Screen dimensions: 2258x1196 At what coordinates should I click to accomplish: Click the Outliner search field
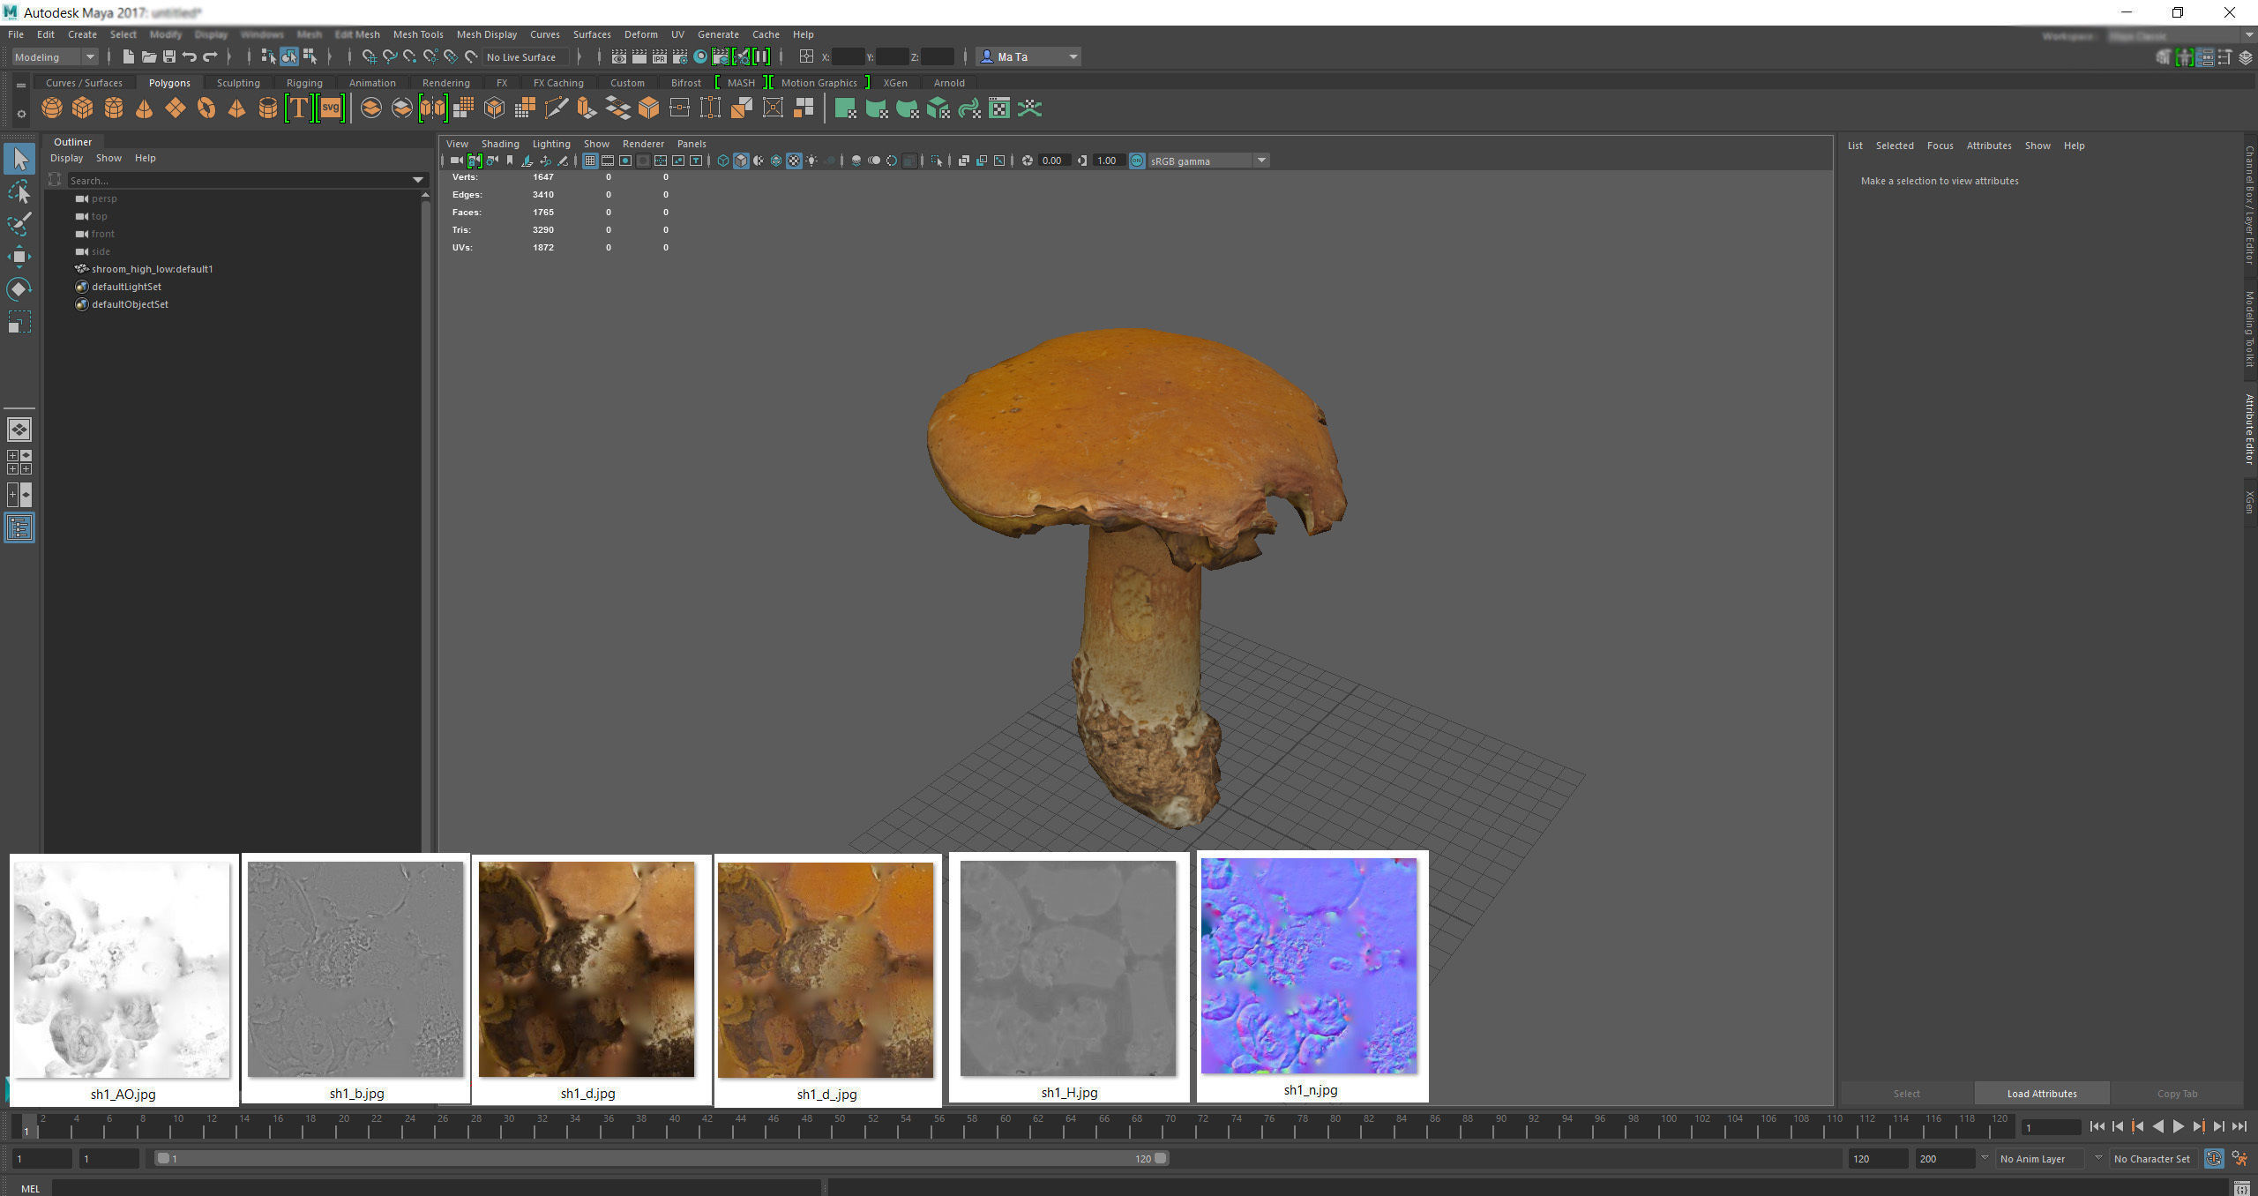click(x=238, y=180)
